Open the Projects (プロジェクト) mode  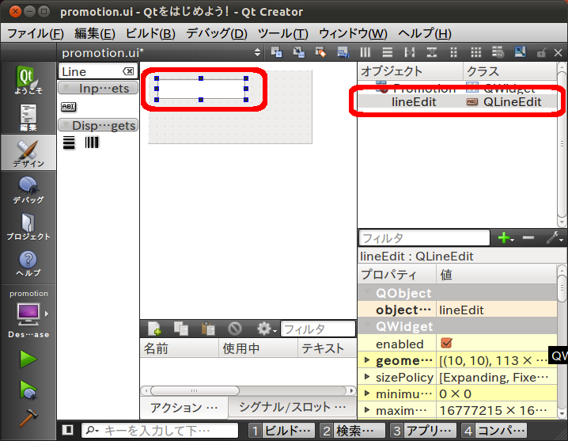[x=28, y=227]
